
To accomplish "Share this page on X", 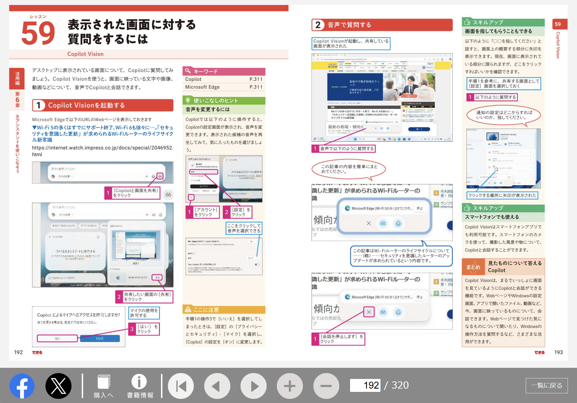I will [x=58, y=386].
